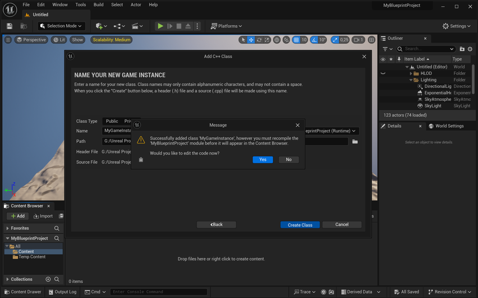Open play options three-dot menu
478x298 pixels.
point(197,26)
